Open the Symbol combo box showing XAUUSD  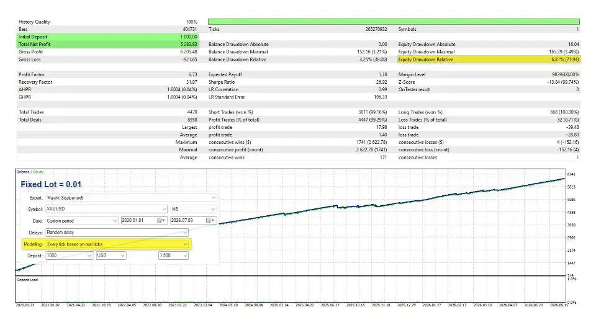click(106, 209)
